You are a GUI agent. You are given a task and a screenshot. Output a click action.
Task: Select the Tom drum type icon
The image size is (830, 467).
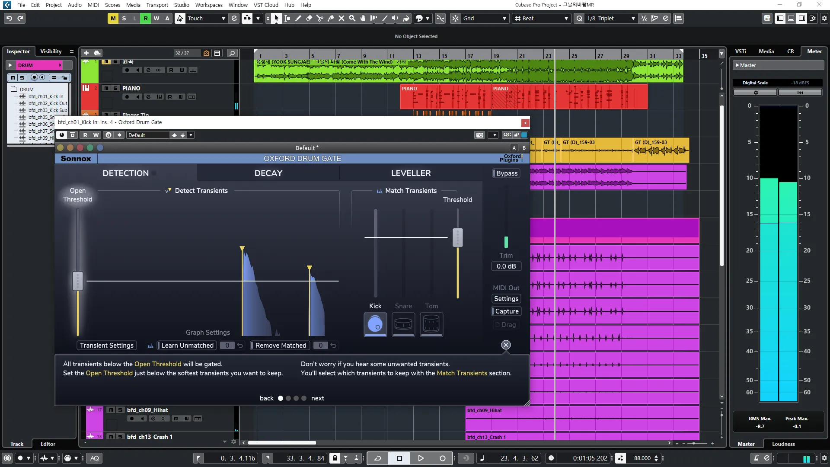click(431, 324)
